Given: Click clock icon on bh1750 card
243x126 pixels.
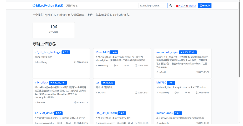Looking at the screenshot, I should tap(197, 93).
